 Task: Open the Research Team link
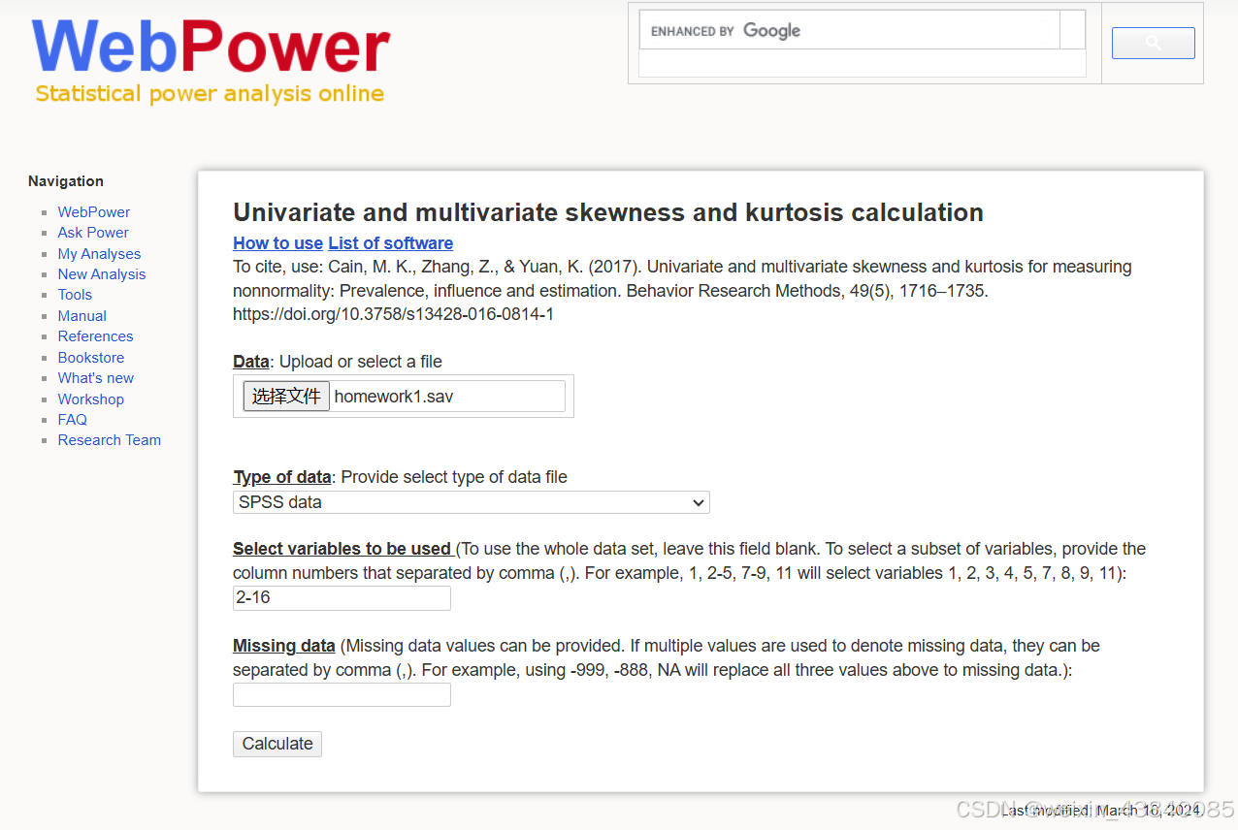pos(110,440)
